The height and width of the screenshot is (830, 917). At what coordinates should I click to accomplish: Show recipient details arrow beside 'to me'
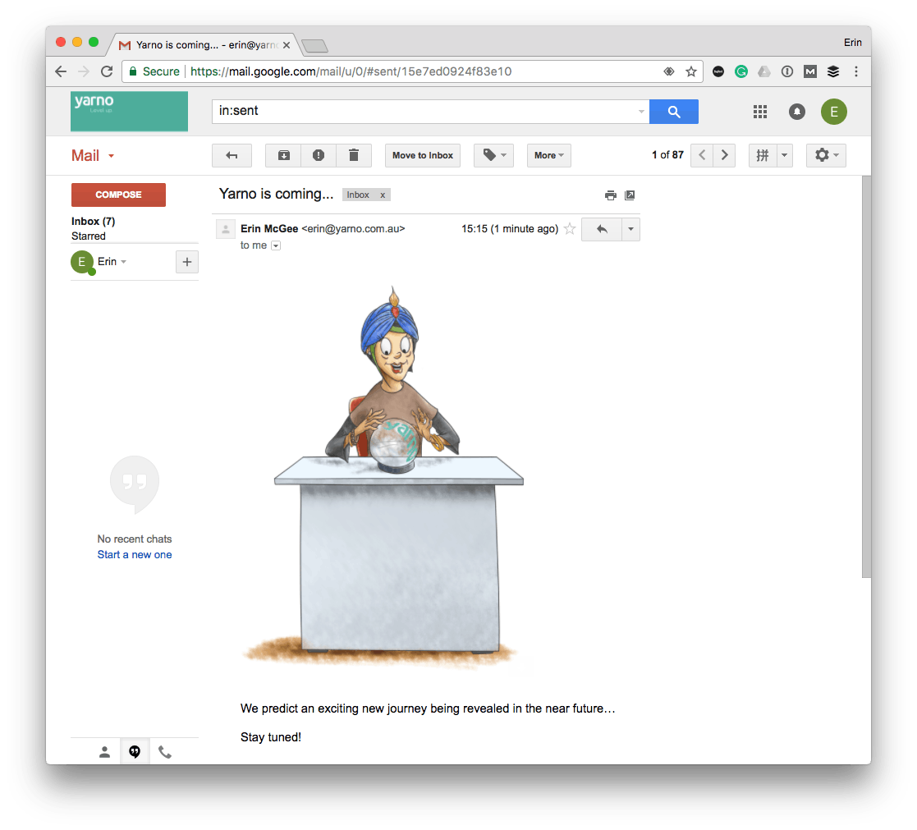coord(276,245)
